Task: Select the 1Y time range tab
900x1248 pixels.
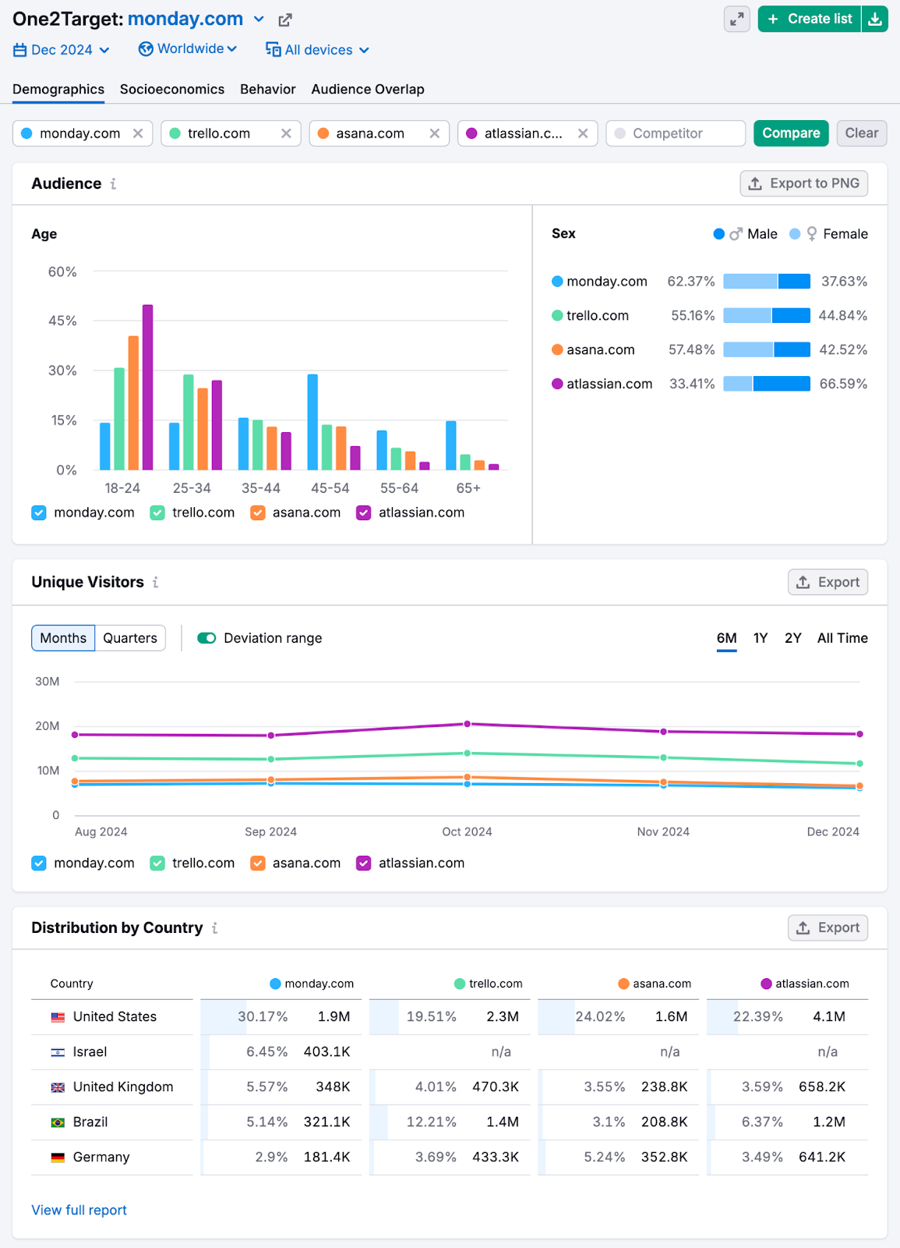Action: pos(761,638)
